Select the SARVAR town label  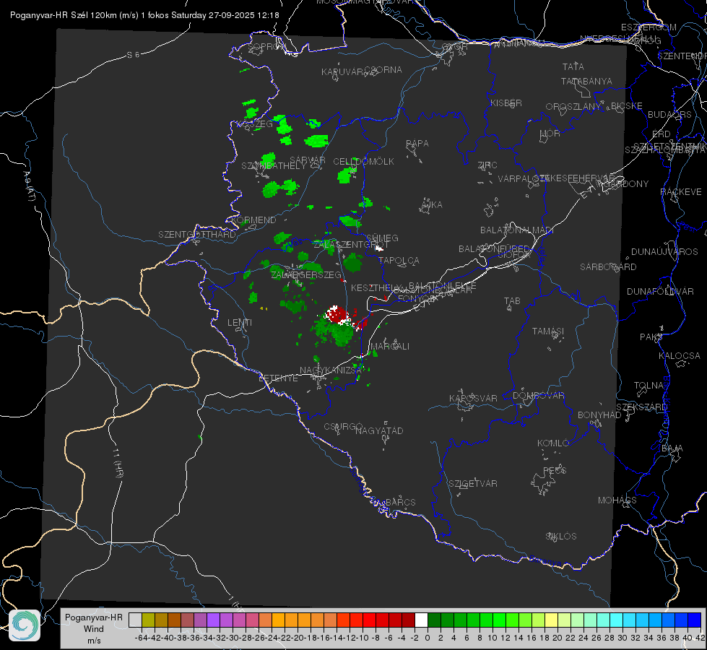pos(308,160)
